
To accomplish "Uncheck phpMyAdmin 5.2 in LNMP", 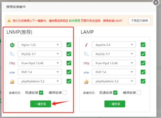I will coord(69,81).
